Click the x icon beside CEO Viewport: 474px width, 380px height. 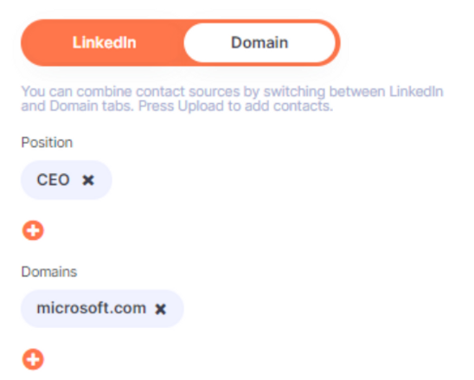[88, 180]
